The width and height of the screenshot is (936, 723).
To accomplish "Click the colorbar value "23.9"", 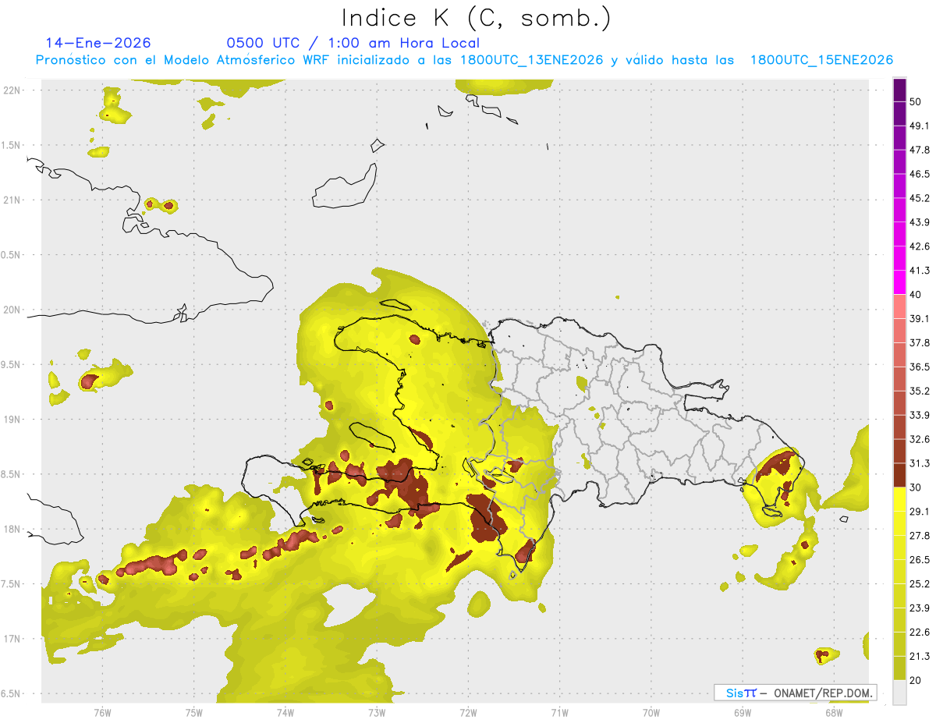I will pyautogui.click(x=920, y=608).
